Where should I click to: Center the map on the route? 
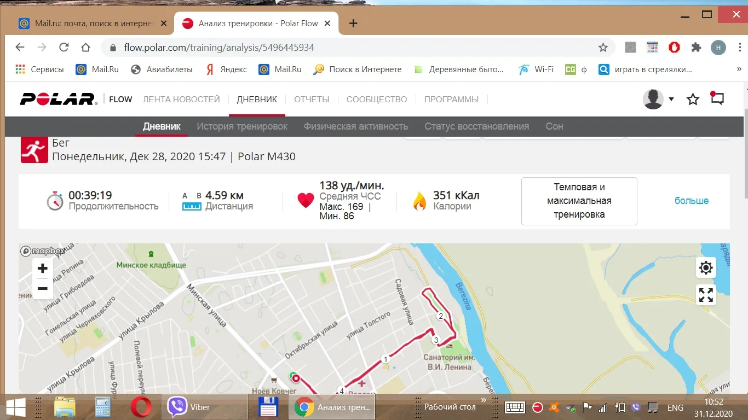(706, 268)
